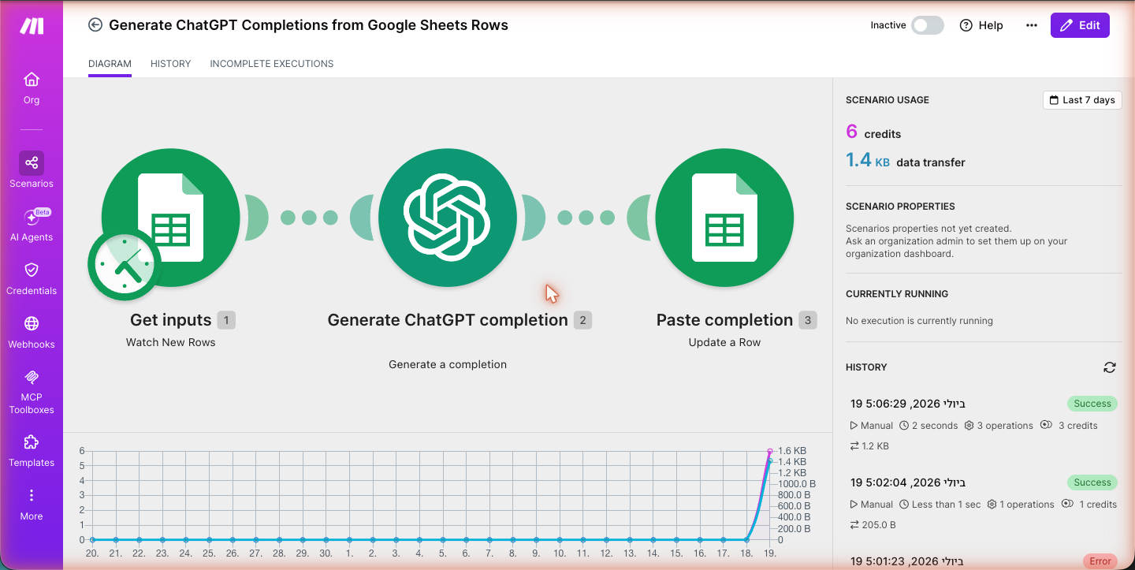Click the clock schedule icon on Get inputs
Viewport: 1135px width, 570px height.
[125, 266]
